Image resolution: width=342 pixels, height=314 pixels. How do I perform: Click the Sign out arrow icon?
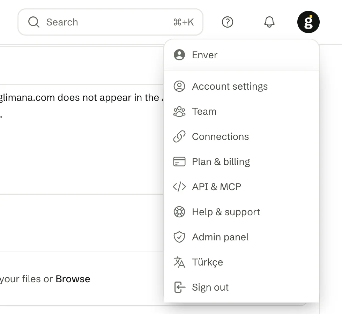[x=180, y=287]
